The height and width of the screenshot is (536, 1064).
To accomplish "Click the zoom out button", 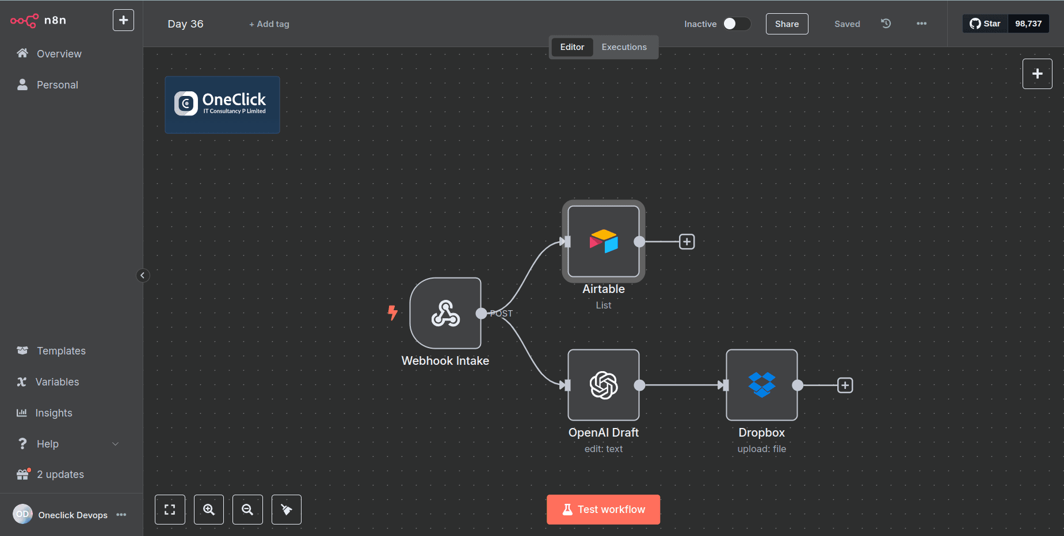I will (247, 510).
